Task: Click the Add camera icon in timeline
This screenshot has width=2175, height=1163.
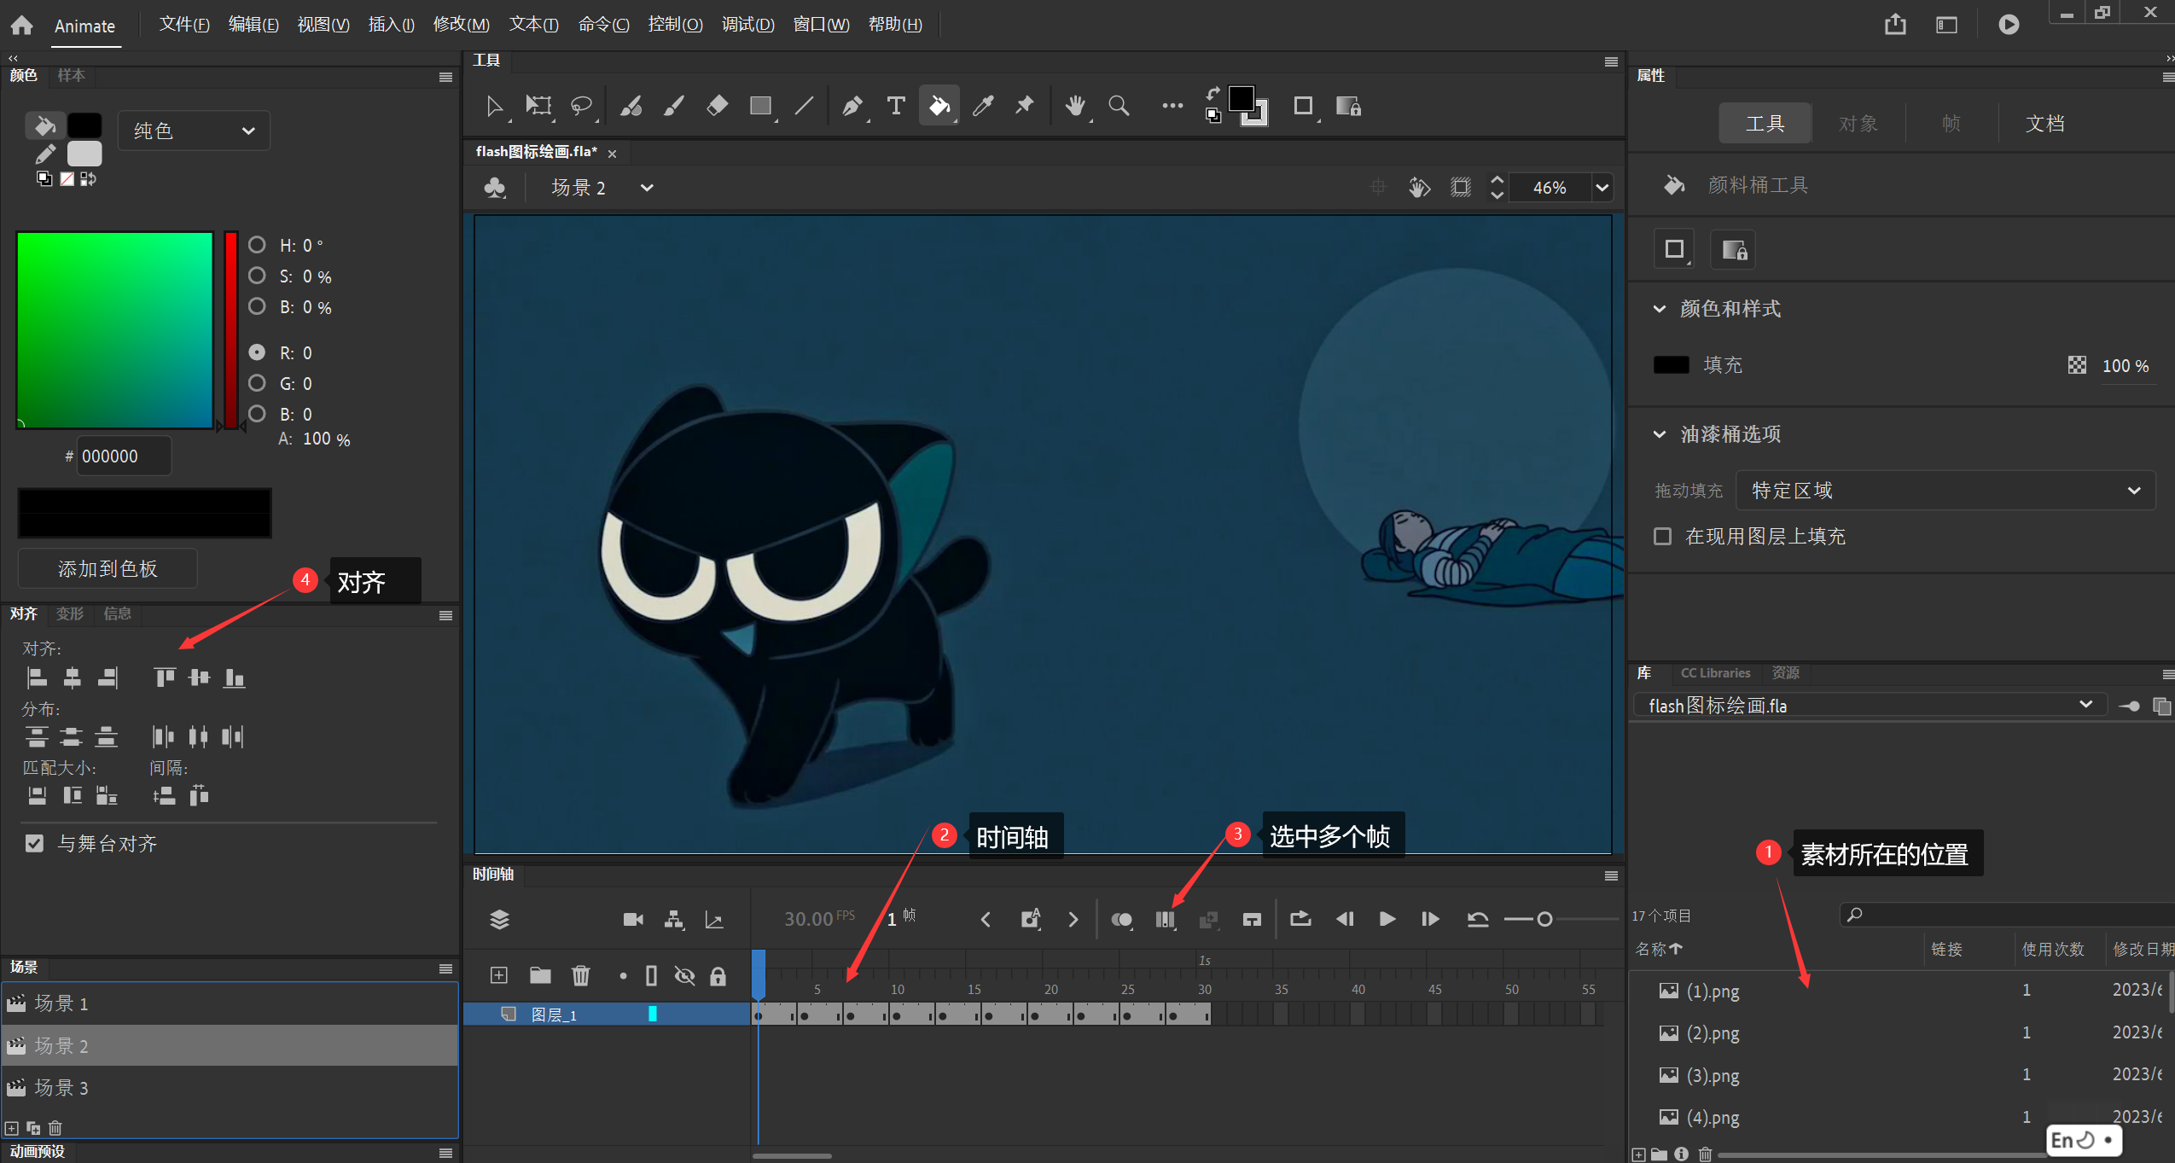Action: click(x=633, y=919)
